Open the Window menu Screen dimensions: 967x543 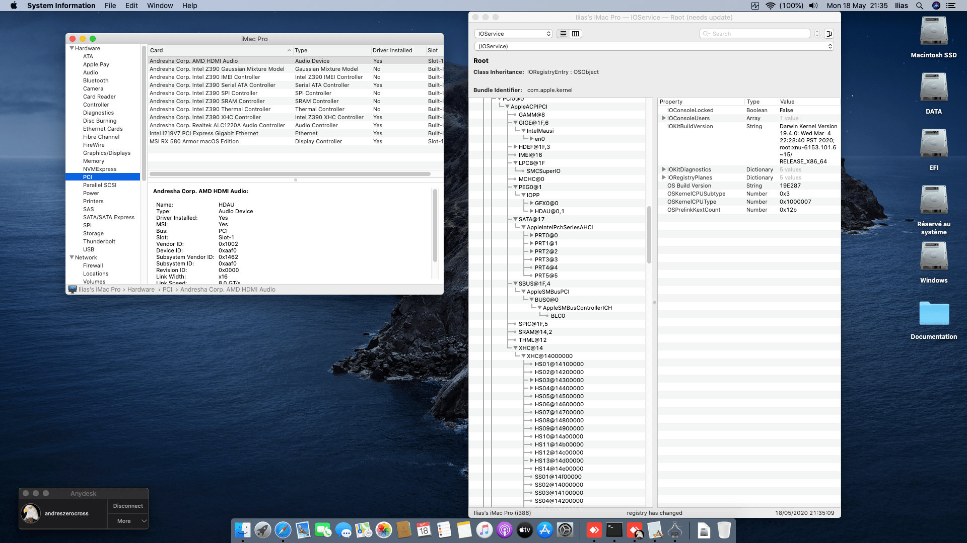point(160,6)
